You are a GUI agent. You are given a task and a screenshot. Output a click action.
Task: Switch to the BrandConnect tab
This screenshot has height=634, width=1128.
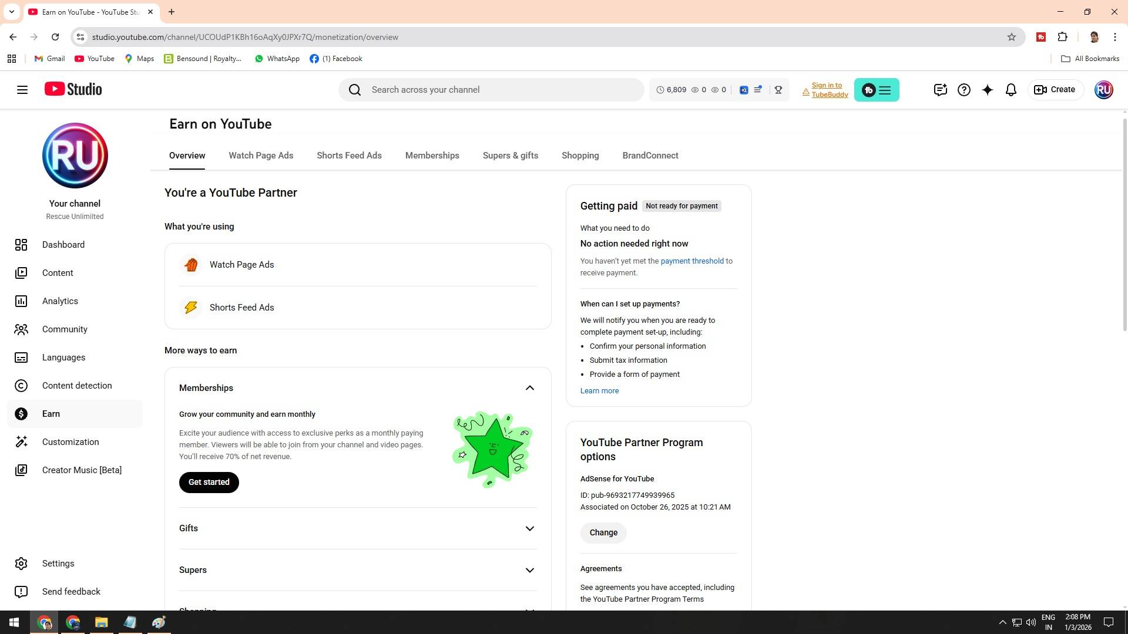(x=650, y=156)
